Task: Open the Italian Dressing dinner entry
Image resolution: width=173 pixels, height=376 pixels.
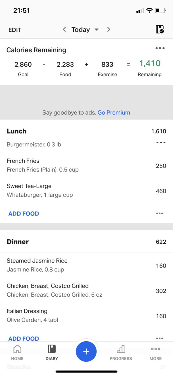Action: pyautogui.click(x=86, y=315)
